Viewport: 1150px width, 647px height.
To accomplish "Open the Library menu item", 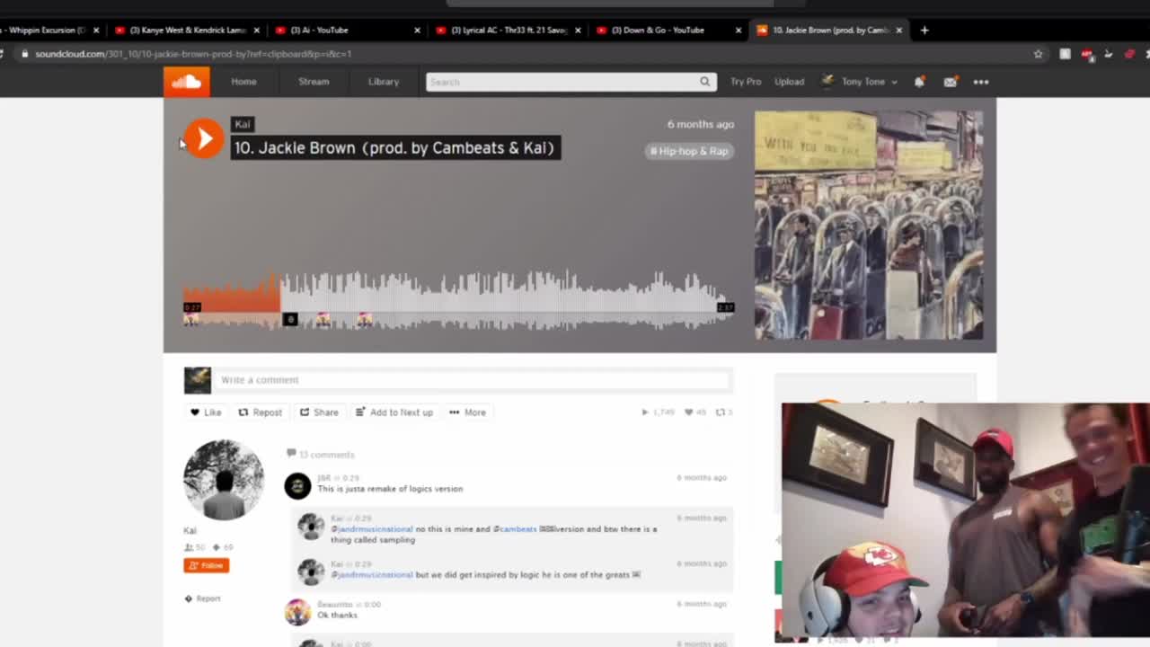I will click(x=384, y=82).
